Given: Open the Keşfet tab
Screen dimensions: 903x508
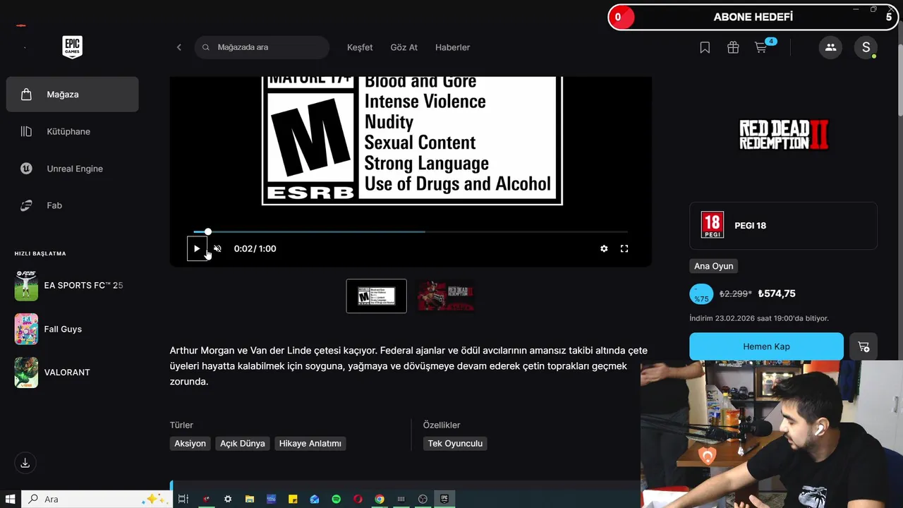Looking at the screenshot, I should click(x=360, y=47).
